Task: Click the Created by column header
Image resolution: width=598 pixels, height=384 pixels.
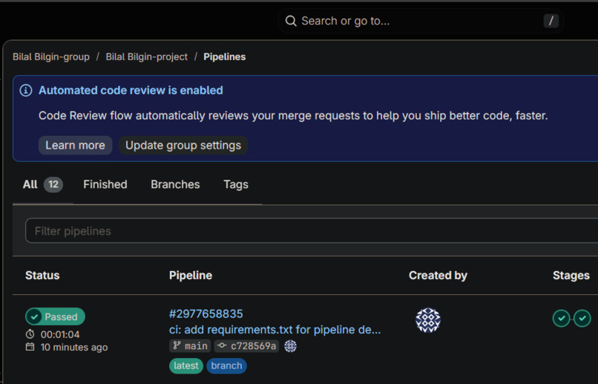Action: tap(438, 276)
